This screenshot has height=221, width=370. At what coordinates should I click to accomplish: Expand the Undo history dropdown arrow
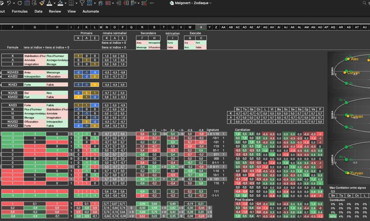click(x=14, y=3)
